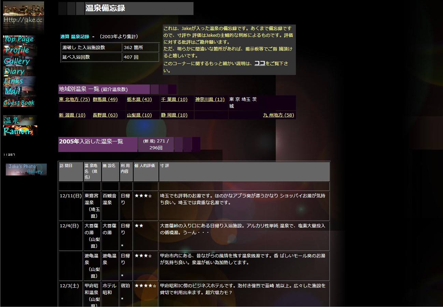
Task: Visit the Links page
Action: 14,81
